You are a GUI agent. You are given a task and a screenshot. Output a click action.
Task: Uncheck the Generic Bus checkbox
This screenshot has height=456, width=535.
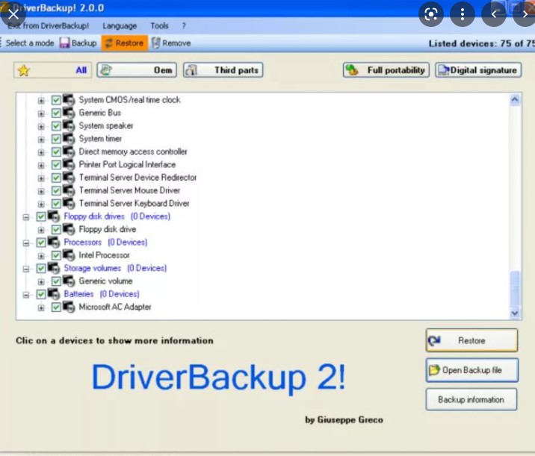click(x=56, y=113)
